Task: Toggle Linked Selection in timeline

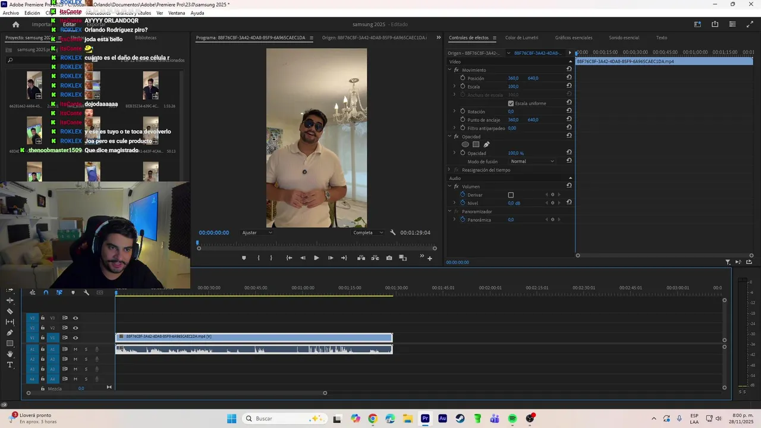Action: [59, 292]
